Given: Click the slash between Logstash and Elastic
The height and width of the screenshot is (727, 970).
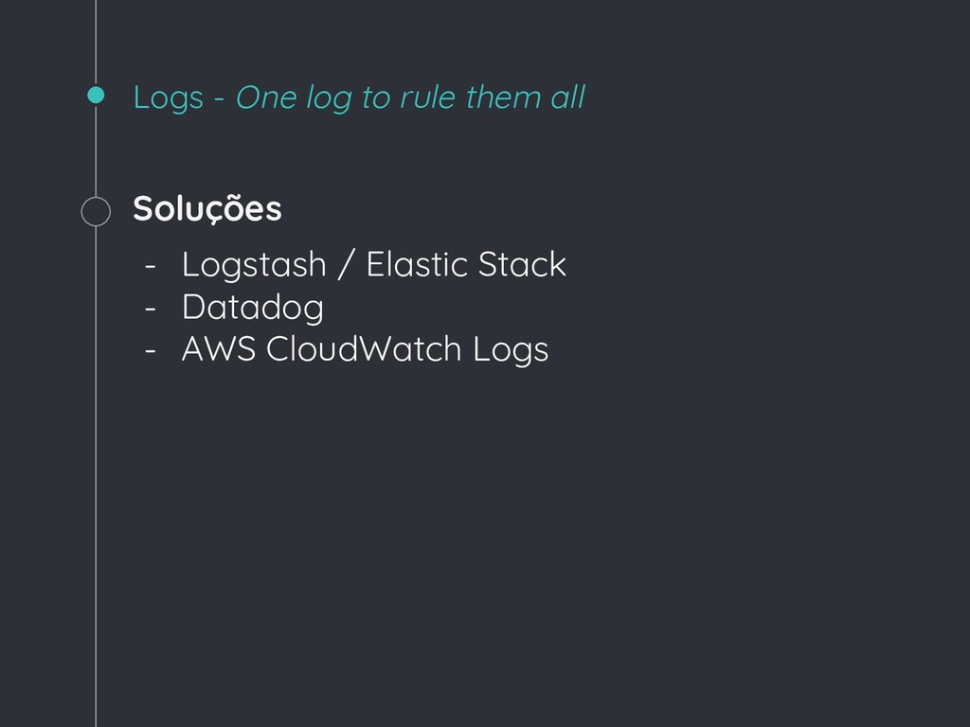Looking at the screenshot, I should (x=346, y=265).
